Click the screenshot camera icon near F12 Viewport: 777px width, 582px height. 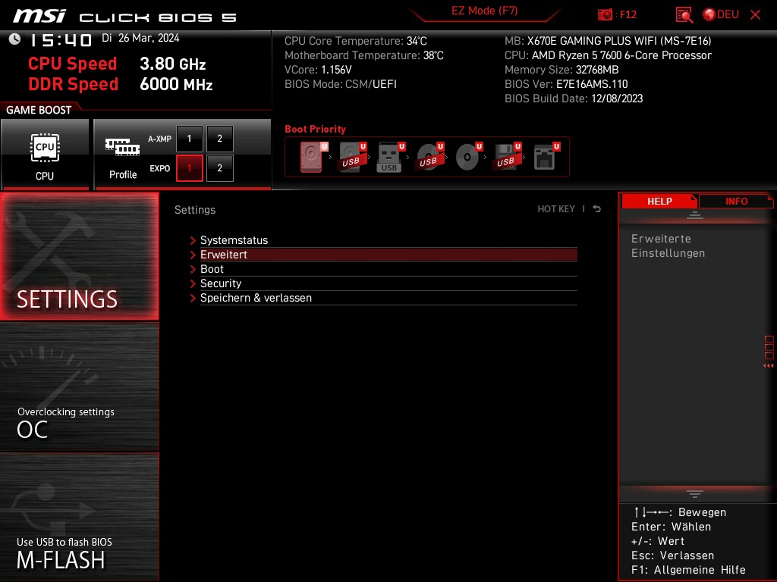pos(606,14)
